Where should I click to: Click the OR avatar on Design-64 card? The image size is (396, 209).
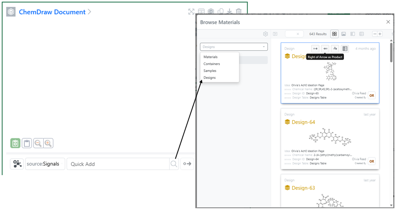(372, 161)
